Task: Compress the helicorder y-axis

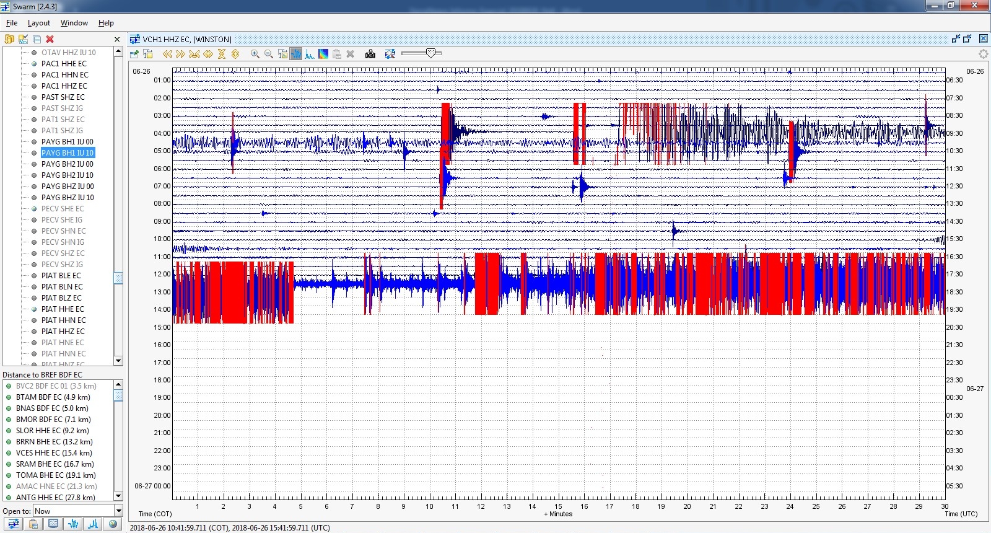Action: point(222,54)
